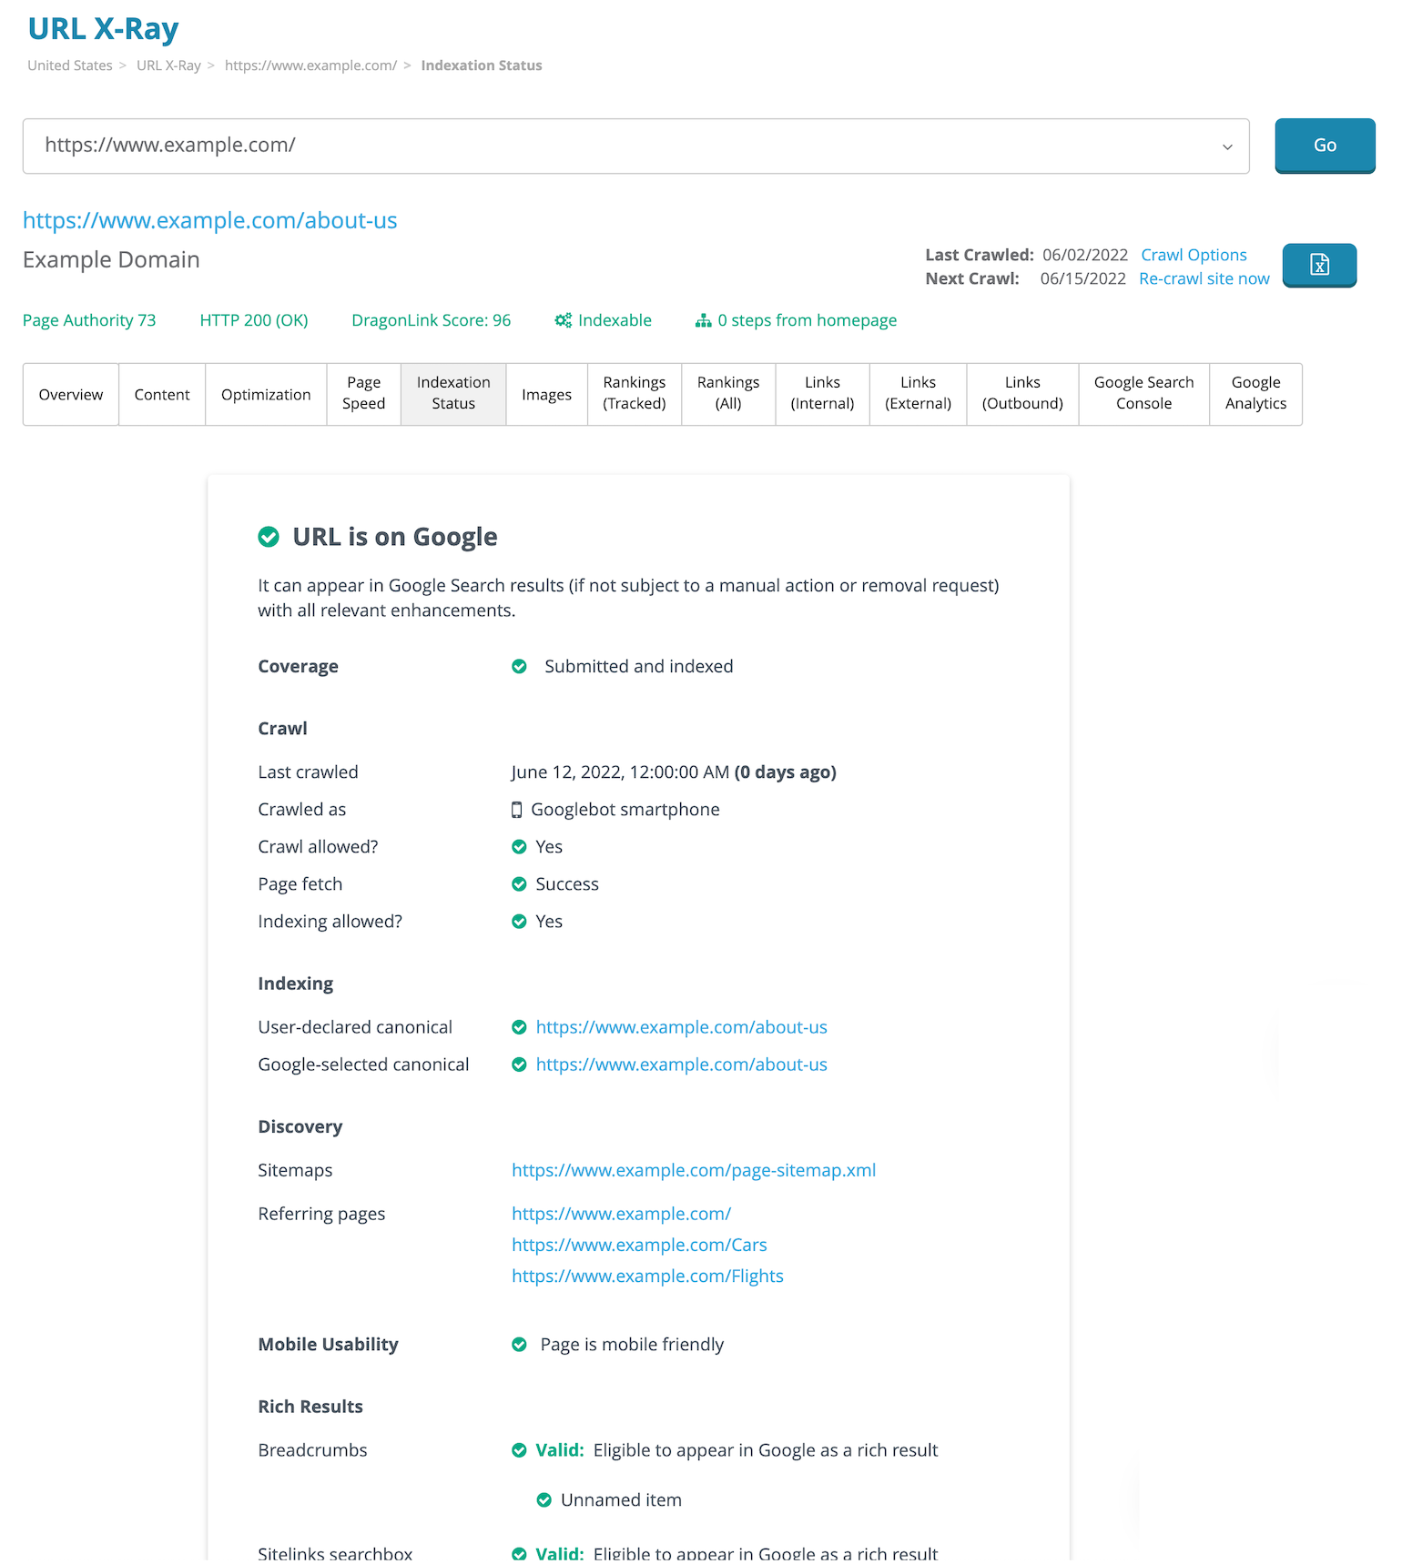Open the page-sitemap.xml link
Screen dimensions: 1402x1564
tap(694, 1171)
